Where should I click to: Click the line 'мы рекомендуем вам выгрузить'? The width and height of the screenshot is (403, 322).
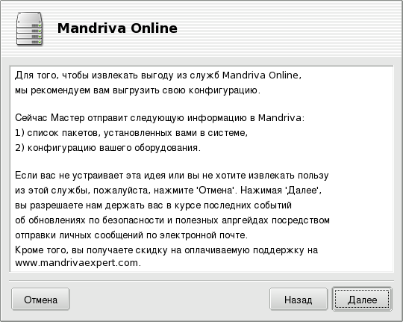pyautogui.click(x=137, y=90)
